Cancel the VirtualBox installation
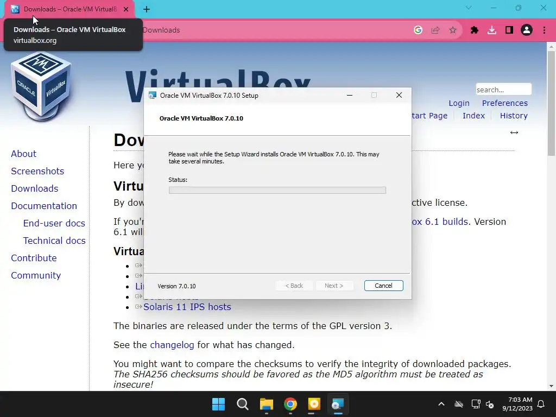Viewport: 556px width, 417px height. click(384, 286)
